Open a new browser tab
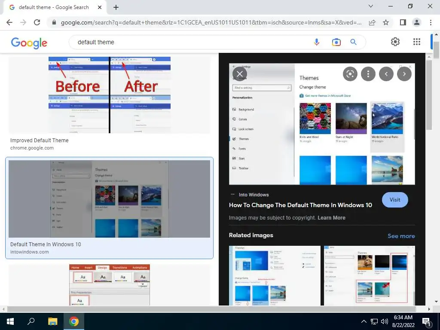 (x=116, y=7)
